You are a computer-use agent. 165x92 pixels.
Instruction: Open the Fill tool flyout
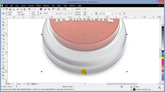(3, 75)
